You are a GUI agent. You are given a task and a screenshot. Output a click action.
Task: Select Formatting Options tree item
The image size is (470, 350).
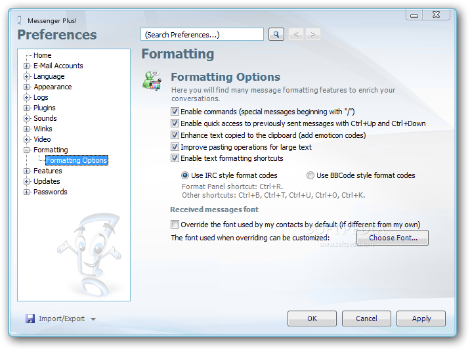[77, 160]
